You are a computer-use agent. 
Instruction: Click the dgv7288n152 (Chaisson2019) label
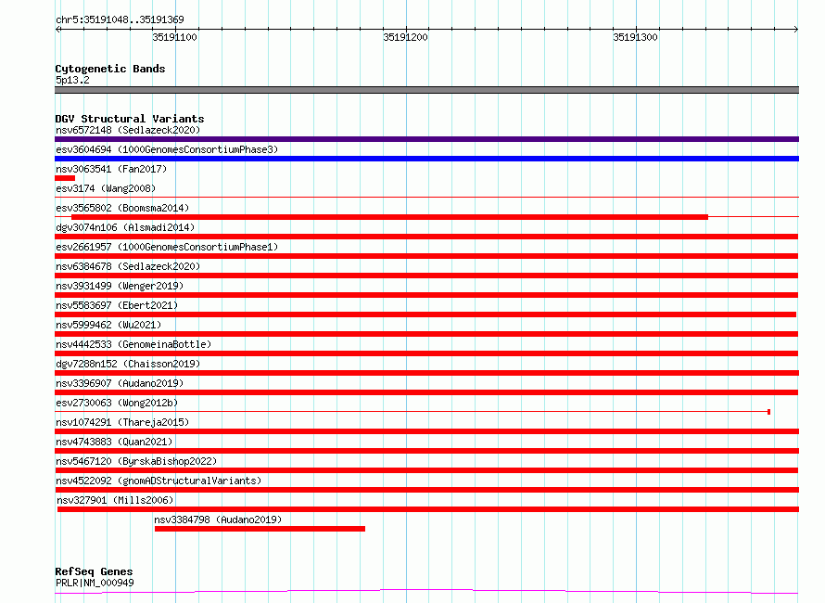[x=128, y=364]
